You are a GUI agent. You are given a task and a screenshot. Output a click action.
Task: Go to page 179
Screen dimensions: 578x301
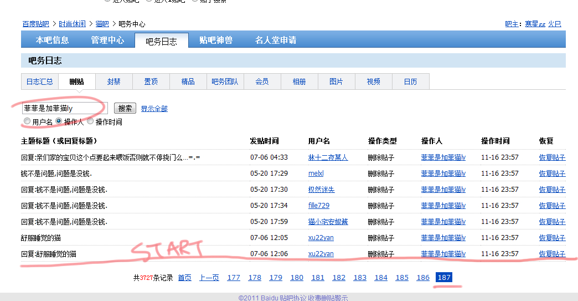(276, 277)
